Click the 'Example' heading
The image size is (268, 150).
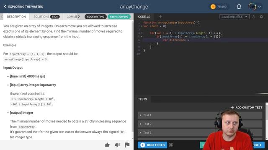[x=10, y=45]
